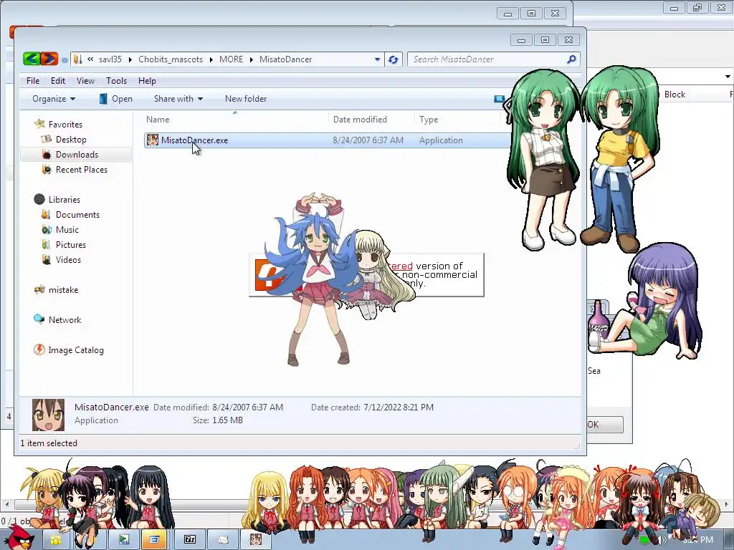
Task: Click the MisatoDancer breadcrumb segment
Action: click(x=285, y=59)
